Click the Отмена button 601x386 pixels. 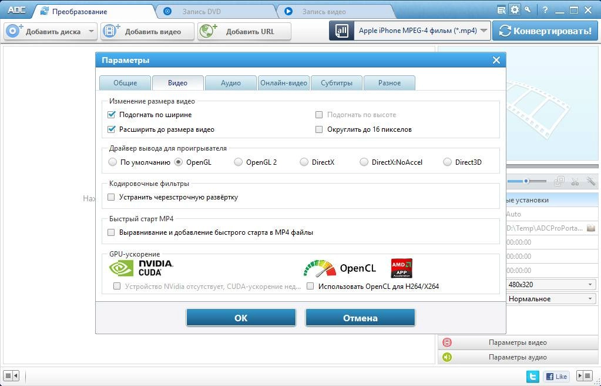360,318
